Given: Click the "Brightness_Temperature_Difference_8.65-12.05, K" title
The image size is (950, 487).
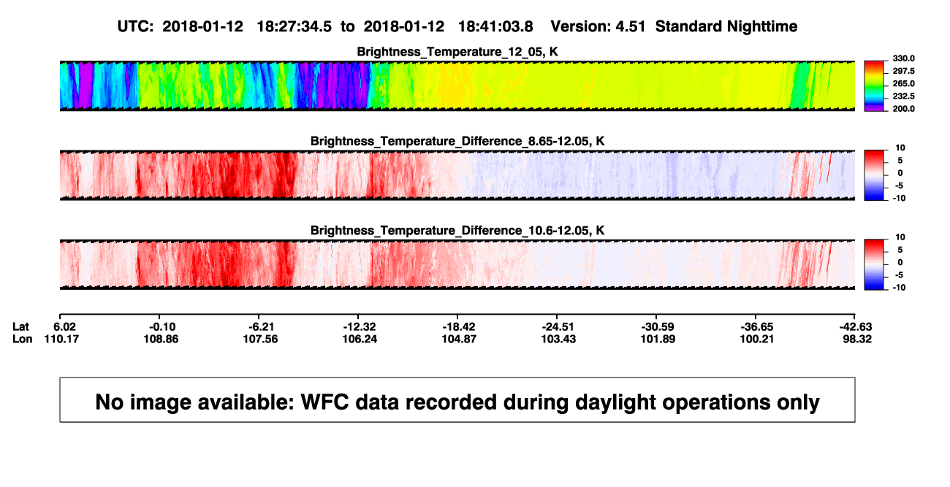Looking at the screenshot, I should [x=457, y=141].
